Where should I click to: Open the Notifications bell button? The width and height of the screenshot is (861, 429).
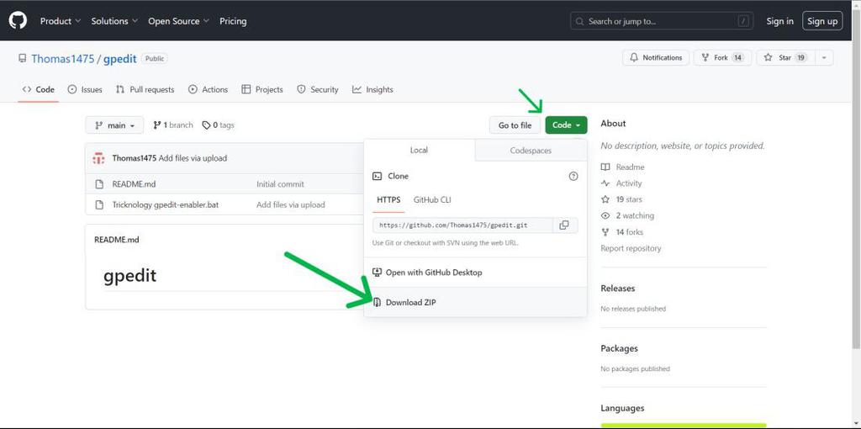click(656, 58)
